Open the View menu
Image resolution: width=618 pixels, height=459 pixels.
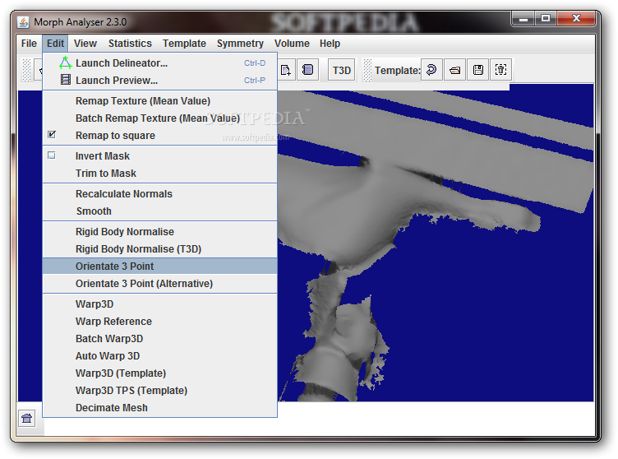click(85, 44)
